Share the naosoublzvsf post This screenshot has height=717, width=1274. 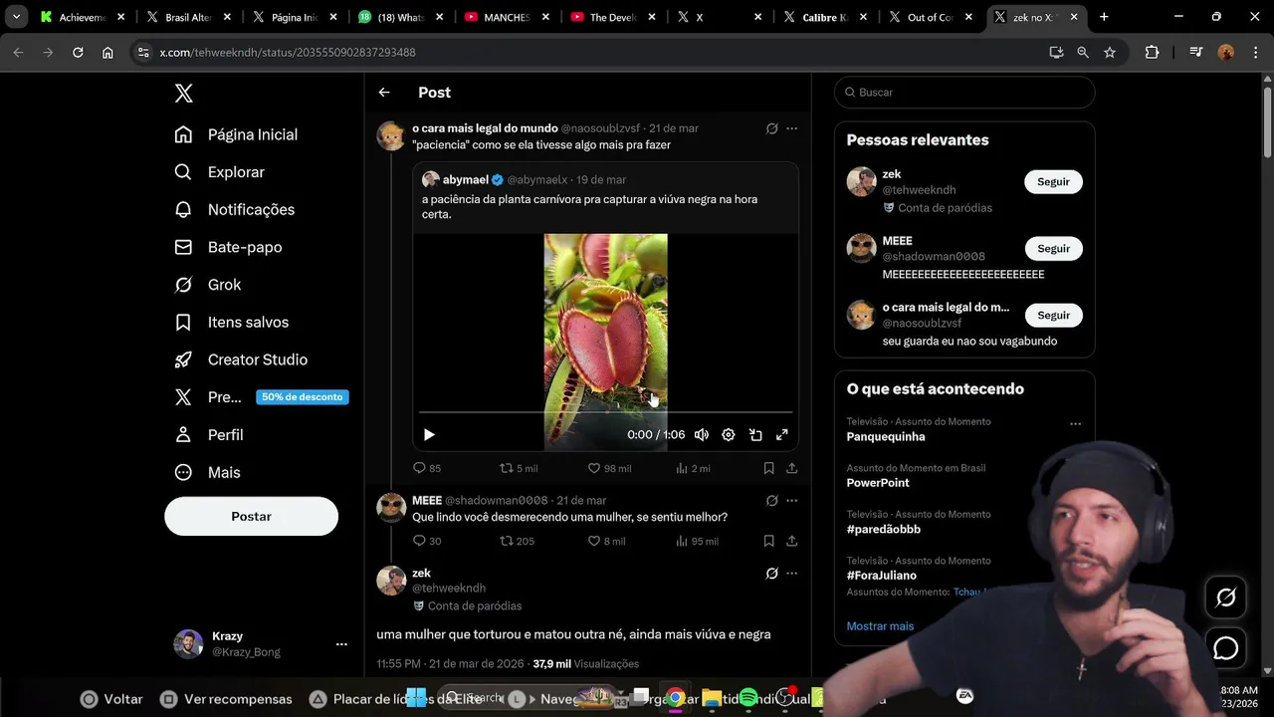791,468
